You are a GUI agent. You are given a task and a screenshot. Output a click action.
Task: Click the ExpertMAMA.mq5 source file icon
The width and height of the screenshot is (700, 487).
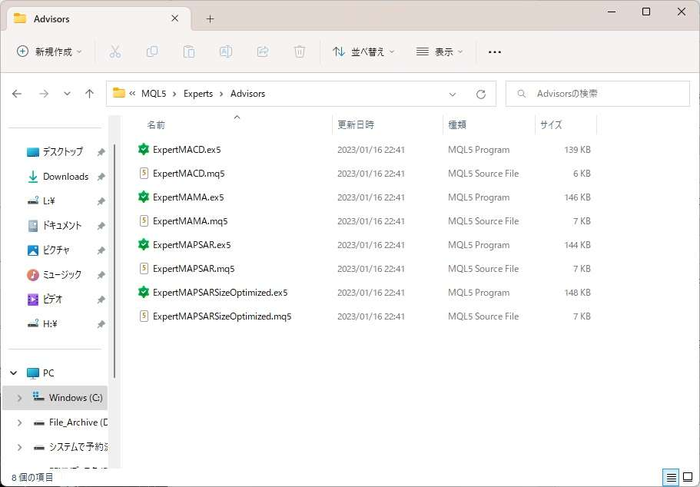[143, 221]
